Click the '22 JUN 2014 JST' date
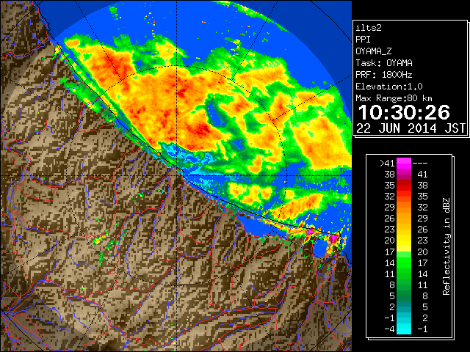470x352 pixels. coord(411,128)
